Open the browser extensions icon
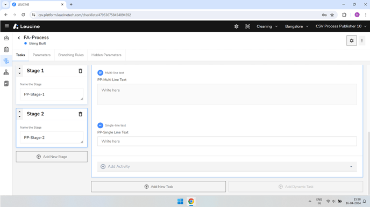 (x=344, y=15)
